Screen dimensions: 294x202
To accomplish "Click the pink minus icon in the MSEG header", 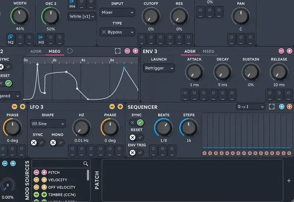I will click(127, 51).
